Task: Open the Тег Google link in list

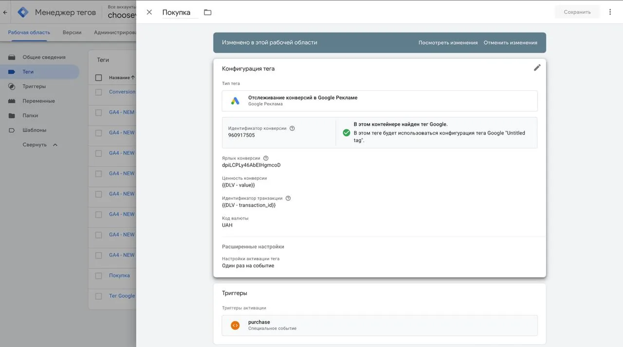Action: [x=122, y=296]
